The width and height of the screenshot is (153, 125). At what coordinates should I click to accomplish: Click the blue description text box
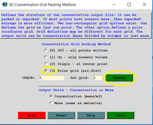(x=76, y=25)
